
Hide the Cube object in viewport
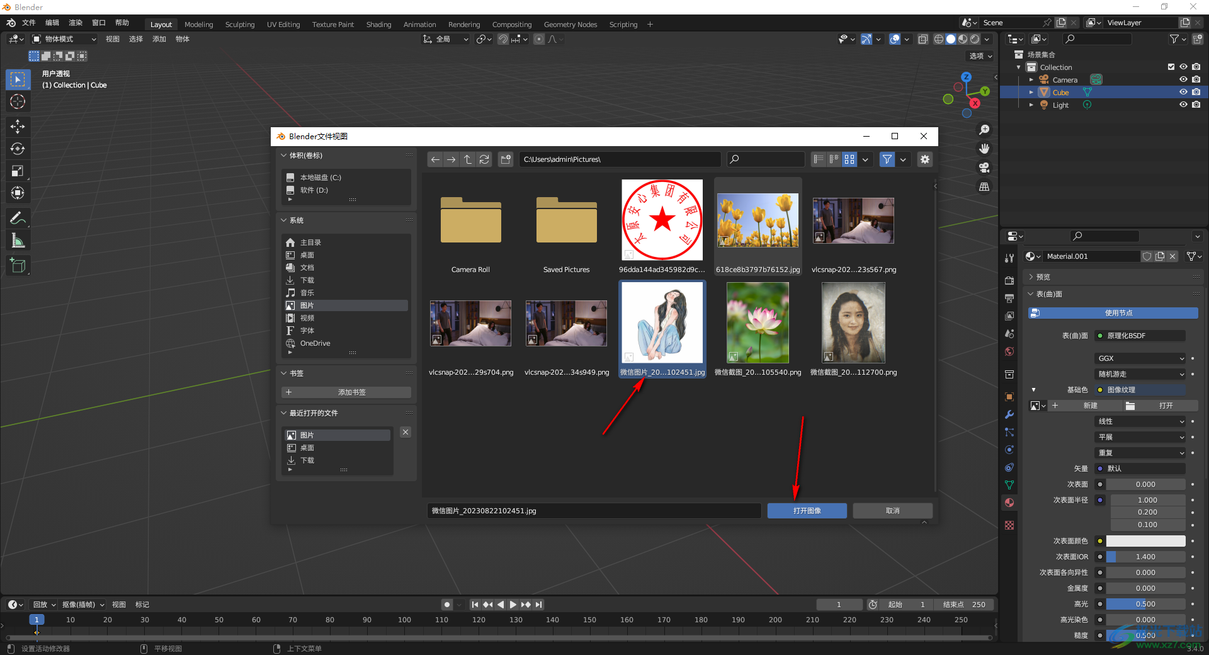1183,93
